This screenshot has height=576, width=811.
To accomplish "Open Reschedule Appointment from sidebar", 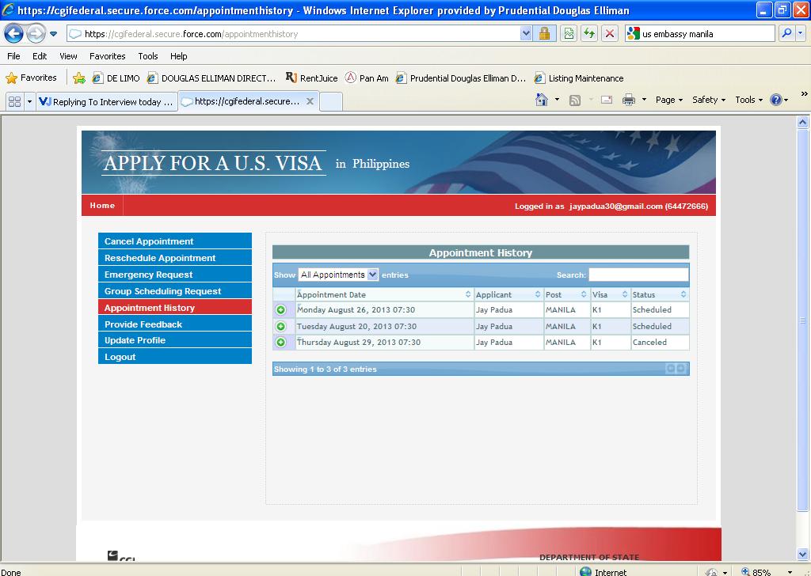I will (x=175, y=257).
